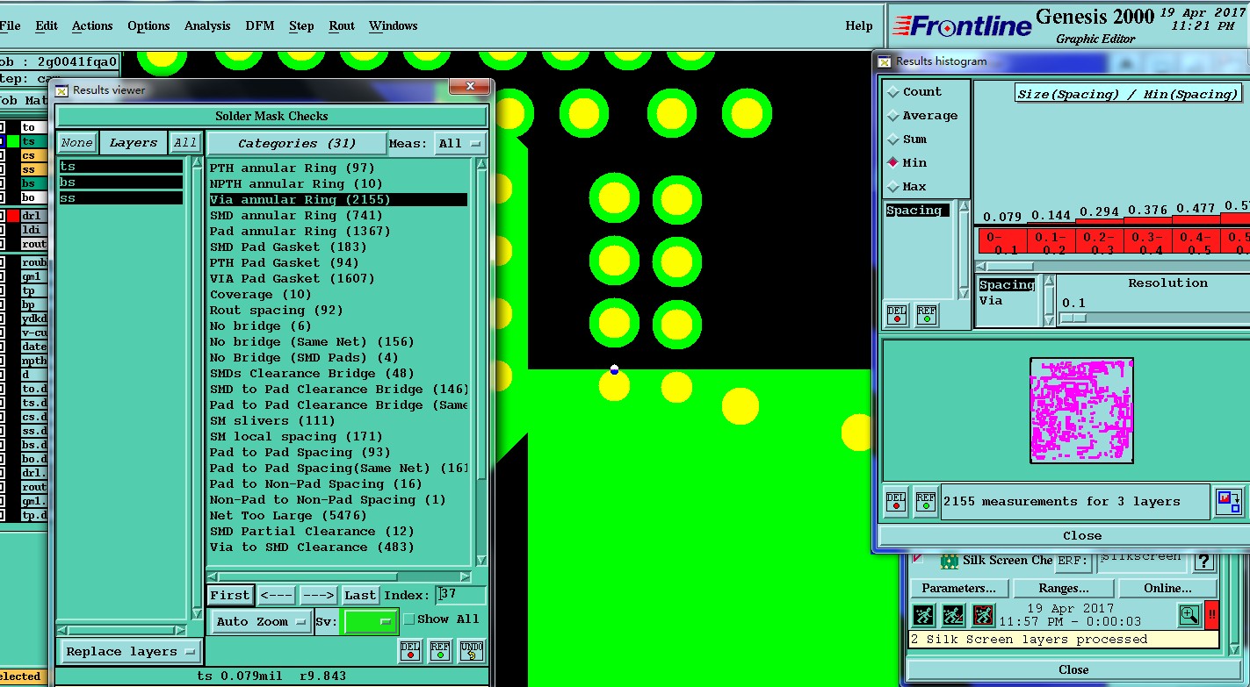The width and height of the screenshot is (1250, 687).
Task: Open the Analysis menu
Action: (207, 25)
